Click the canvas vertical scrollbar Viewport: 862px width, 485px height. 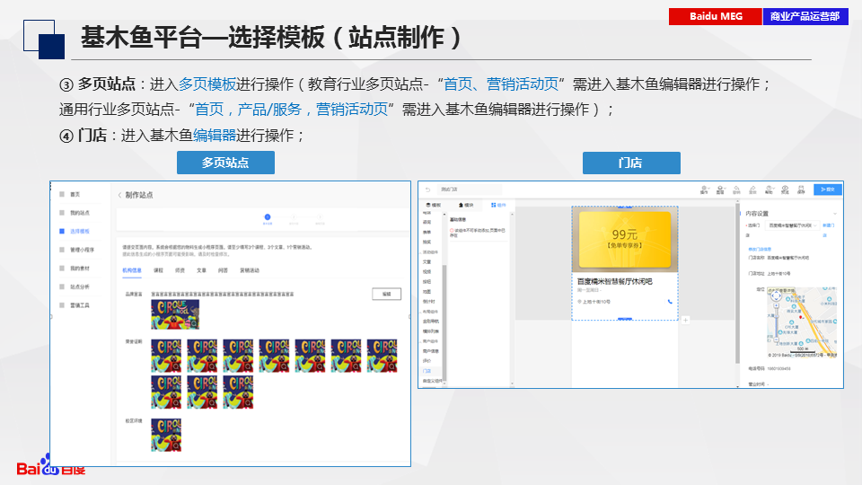(738, 284)
